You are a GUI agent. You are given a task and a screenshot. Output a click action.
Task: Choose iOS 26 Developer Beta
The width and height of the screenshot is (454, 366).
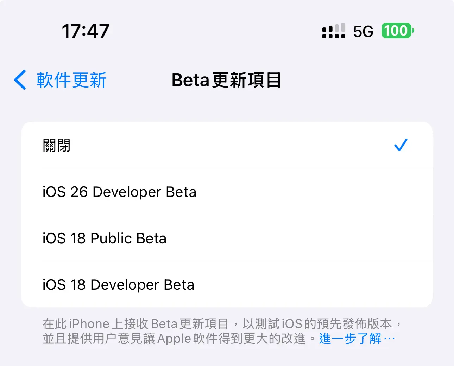click(227, 192)
